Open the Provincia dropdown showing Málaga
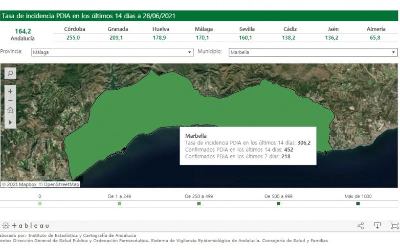The height and width of the screenshot is (250, 400). click(x=112, y=52)
